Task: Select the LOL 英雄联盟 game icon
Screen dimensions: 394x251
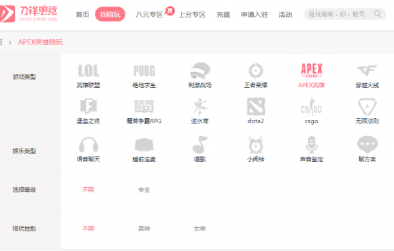Action: tap(88, 71)
